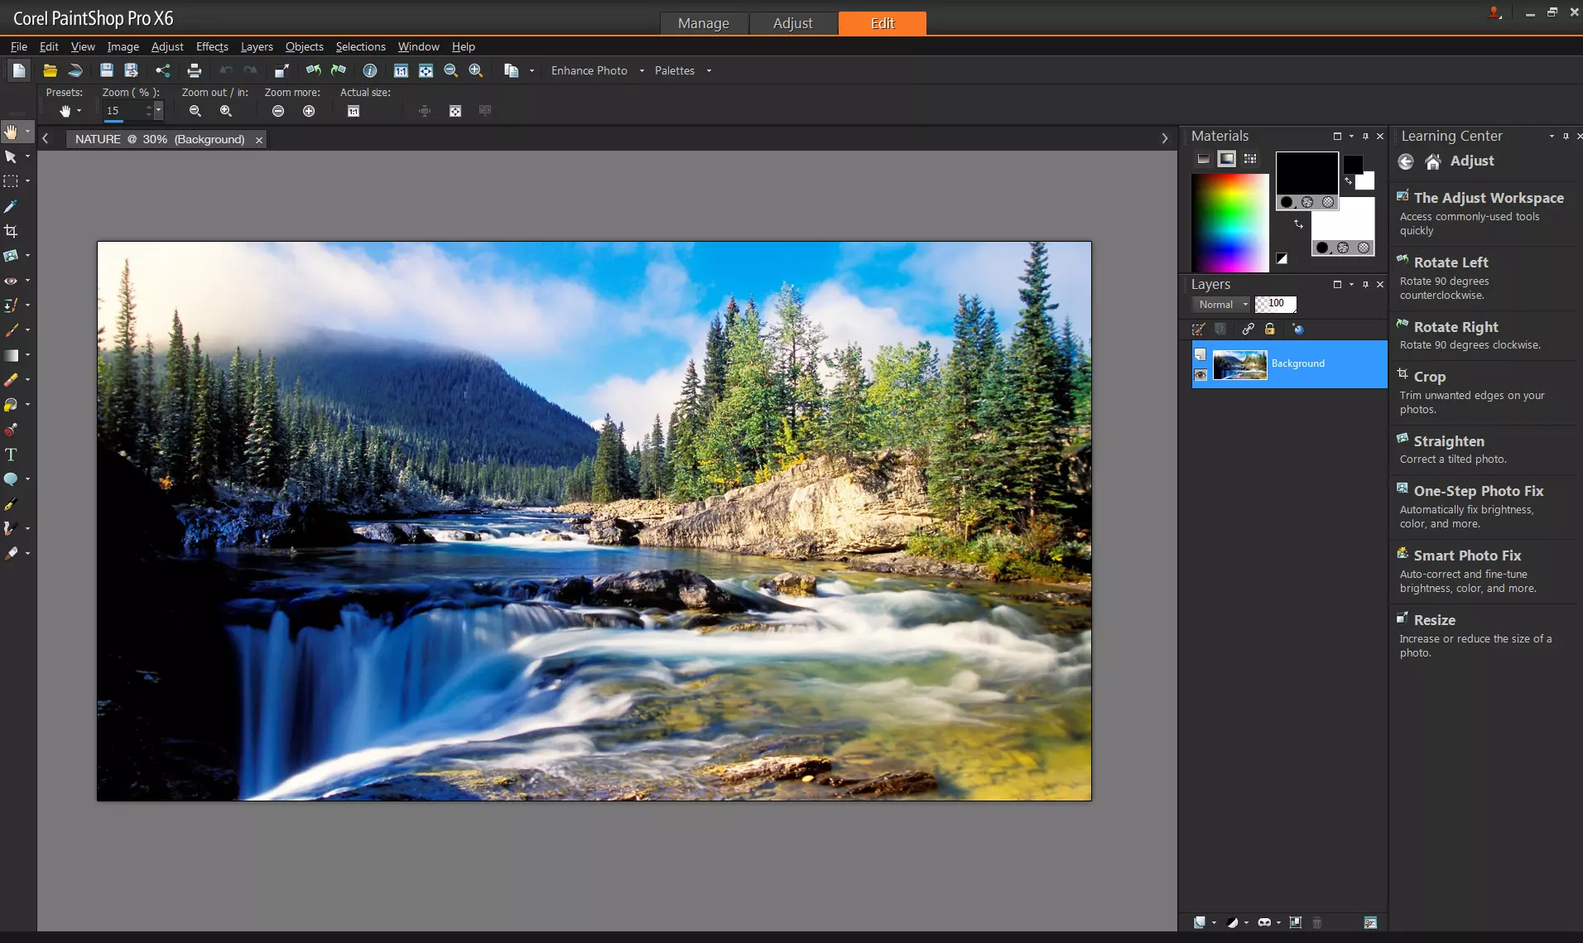Switch to the Manage tab
The width and height of the screenshot is (1583, 943).
coord(703,23)
